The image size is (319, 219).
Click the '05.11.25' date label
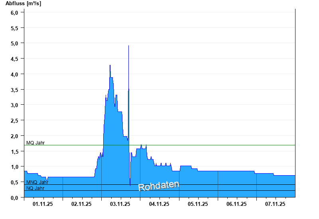(x=198, y=204)
